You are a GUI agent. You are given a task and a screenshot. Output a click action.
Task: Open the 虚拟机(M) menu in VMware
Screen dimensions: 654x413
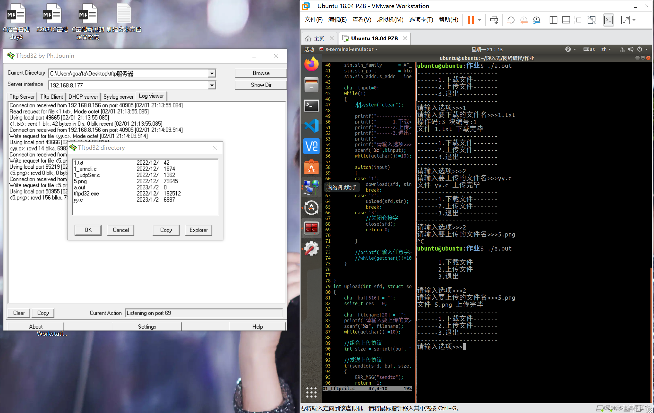tap(390, 19)
